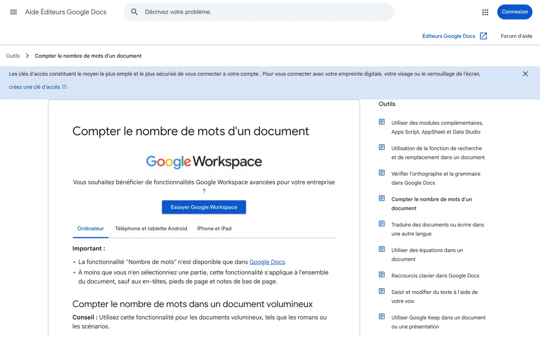Click the Google Workspace logo

[x=204, y=162]
